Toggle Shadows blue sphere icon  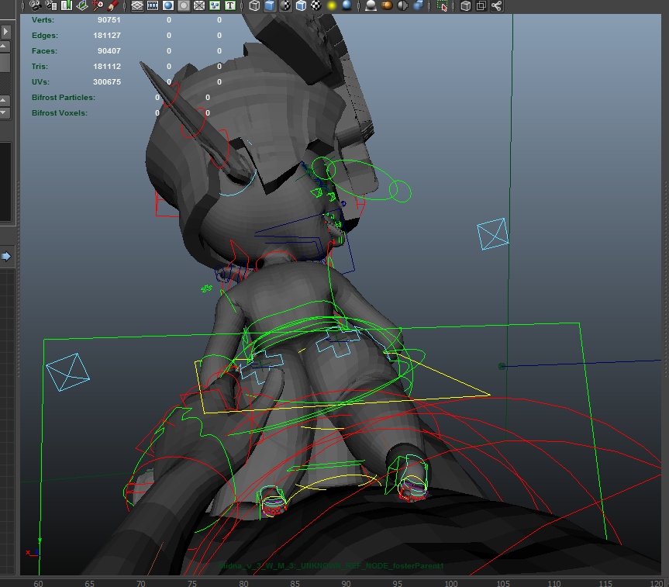pyautogui.click(x=347, y=5)
